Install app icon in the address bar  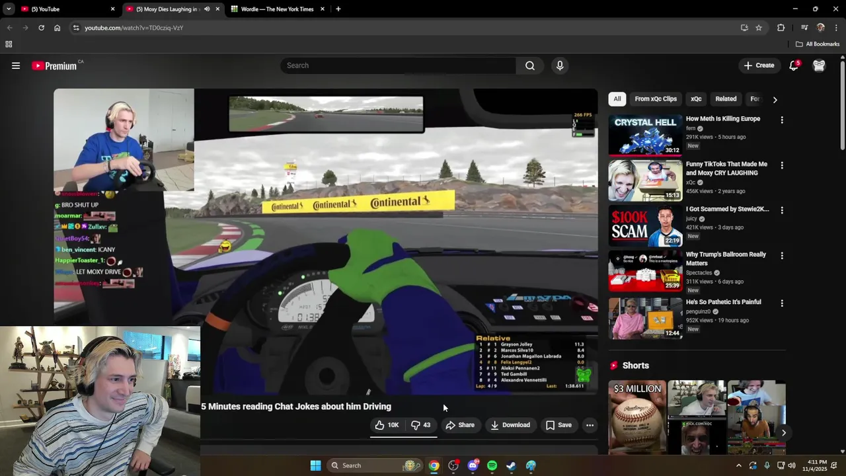pos(744,28)
